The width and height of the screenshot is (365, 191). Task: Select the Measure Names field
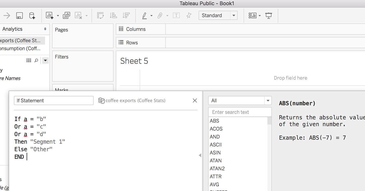pos(10,78)
